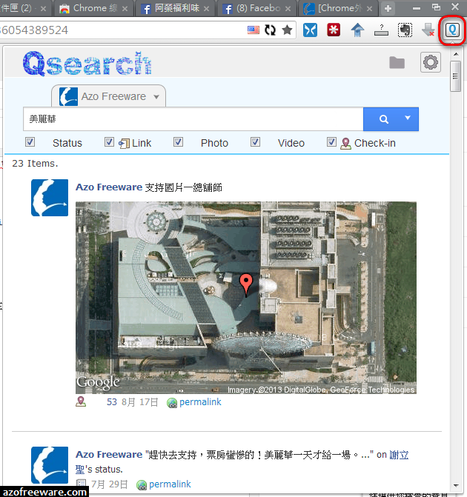Close the Chrome web store tab
This screenshot has height=497, width=467.
pos(125,9)
